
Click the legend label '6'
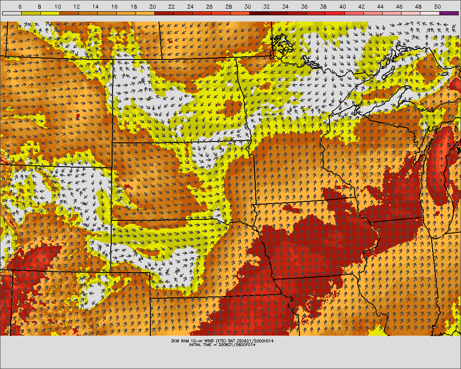pyautogui.click(x=20, y=6)
